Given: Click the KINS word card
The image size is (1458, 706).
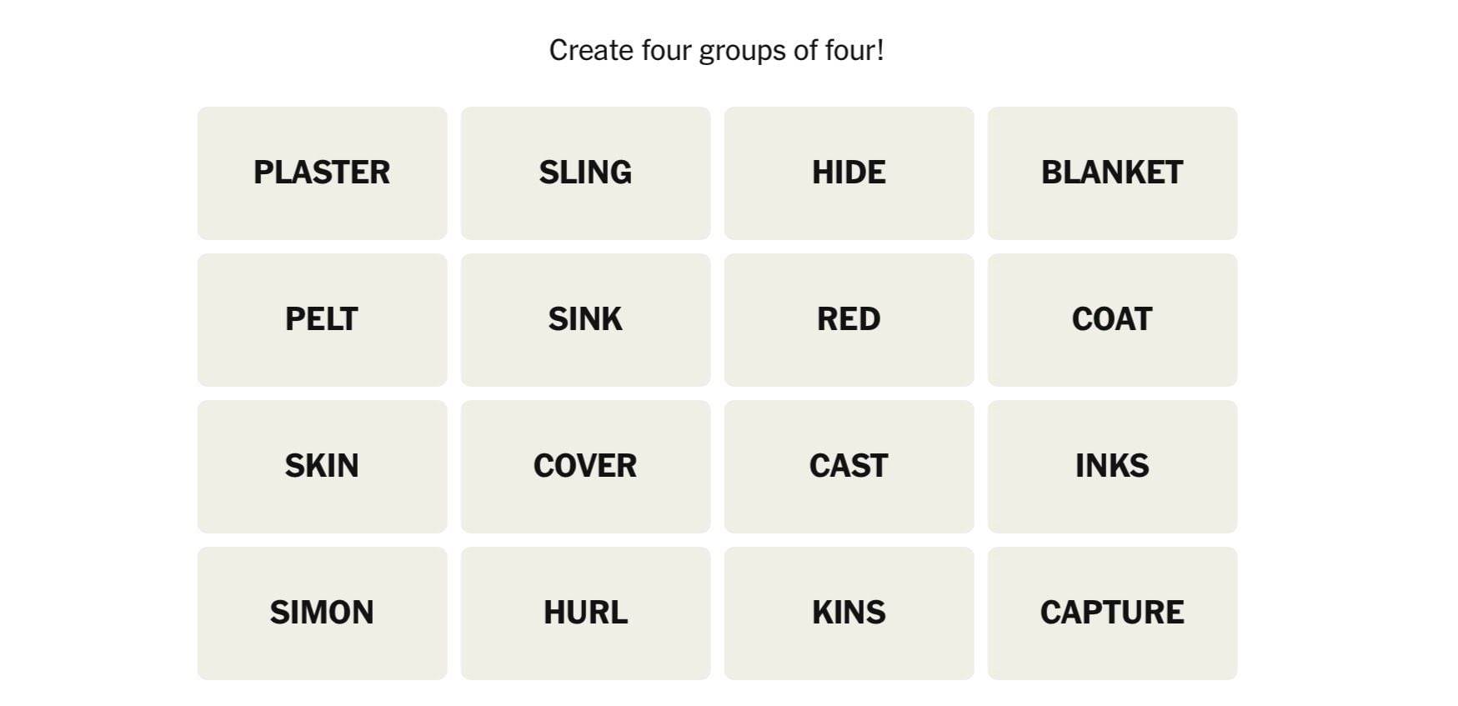Looking at the screenshot, I should (x=849, y=613).
